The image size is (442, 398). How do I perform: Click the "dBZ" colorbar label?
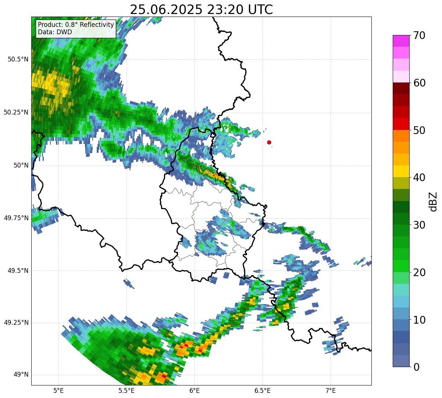(x=433, y=201)
